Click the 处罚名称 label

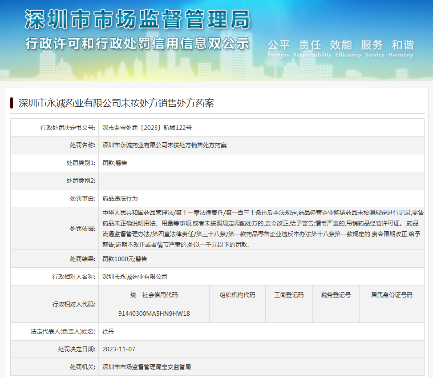pyautogui.click(x=82, y=145)
